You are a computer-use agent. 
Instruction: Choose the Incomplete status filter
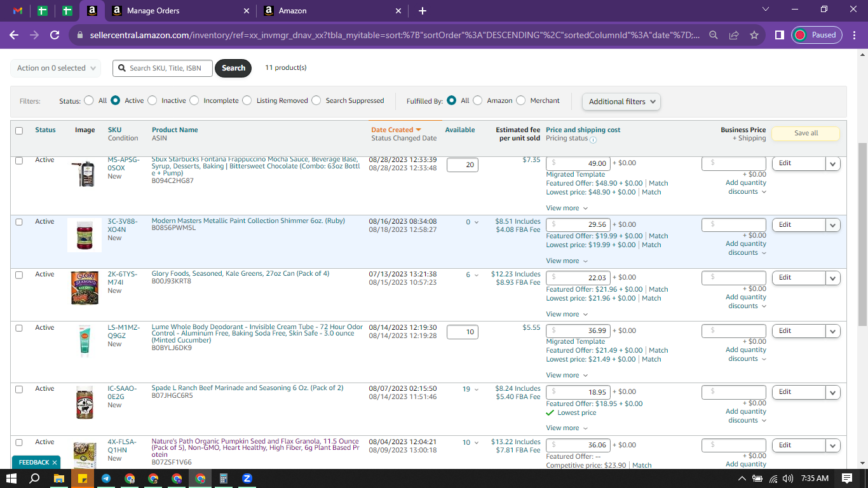click(194, 100)
